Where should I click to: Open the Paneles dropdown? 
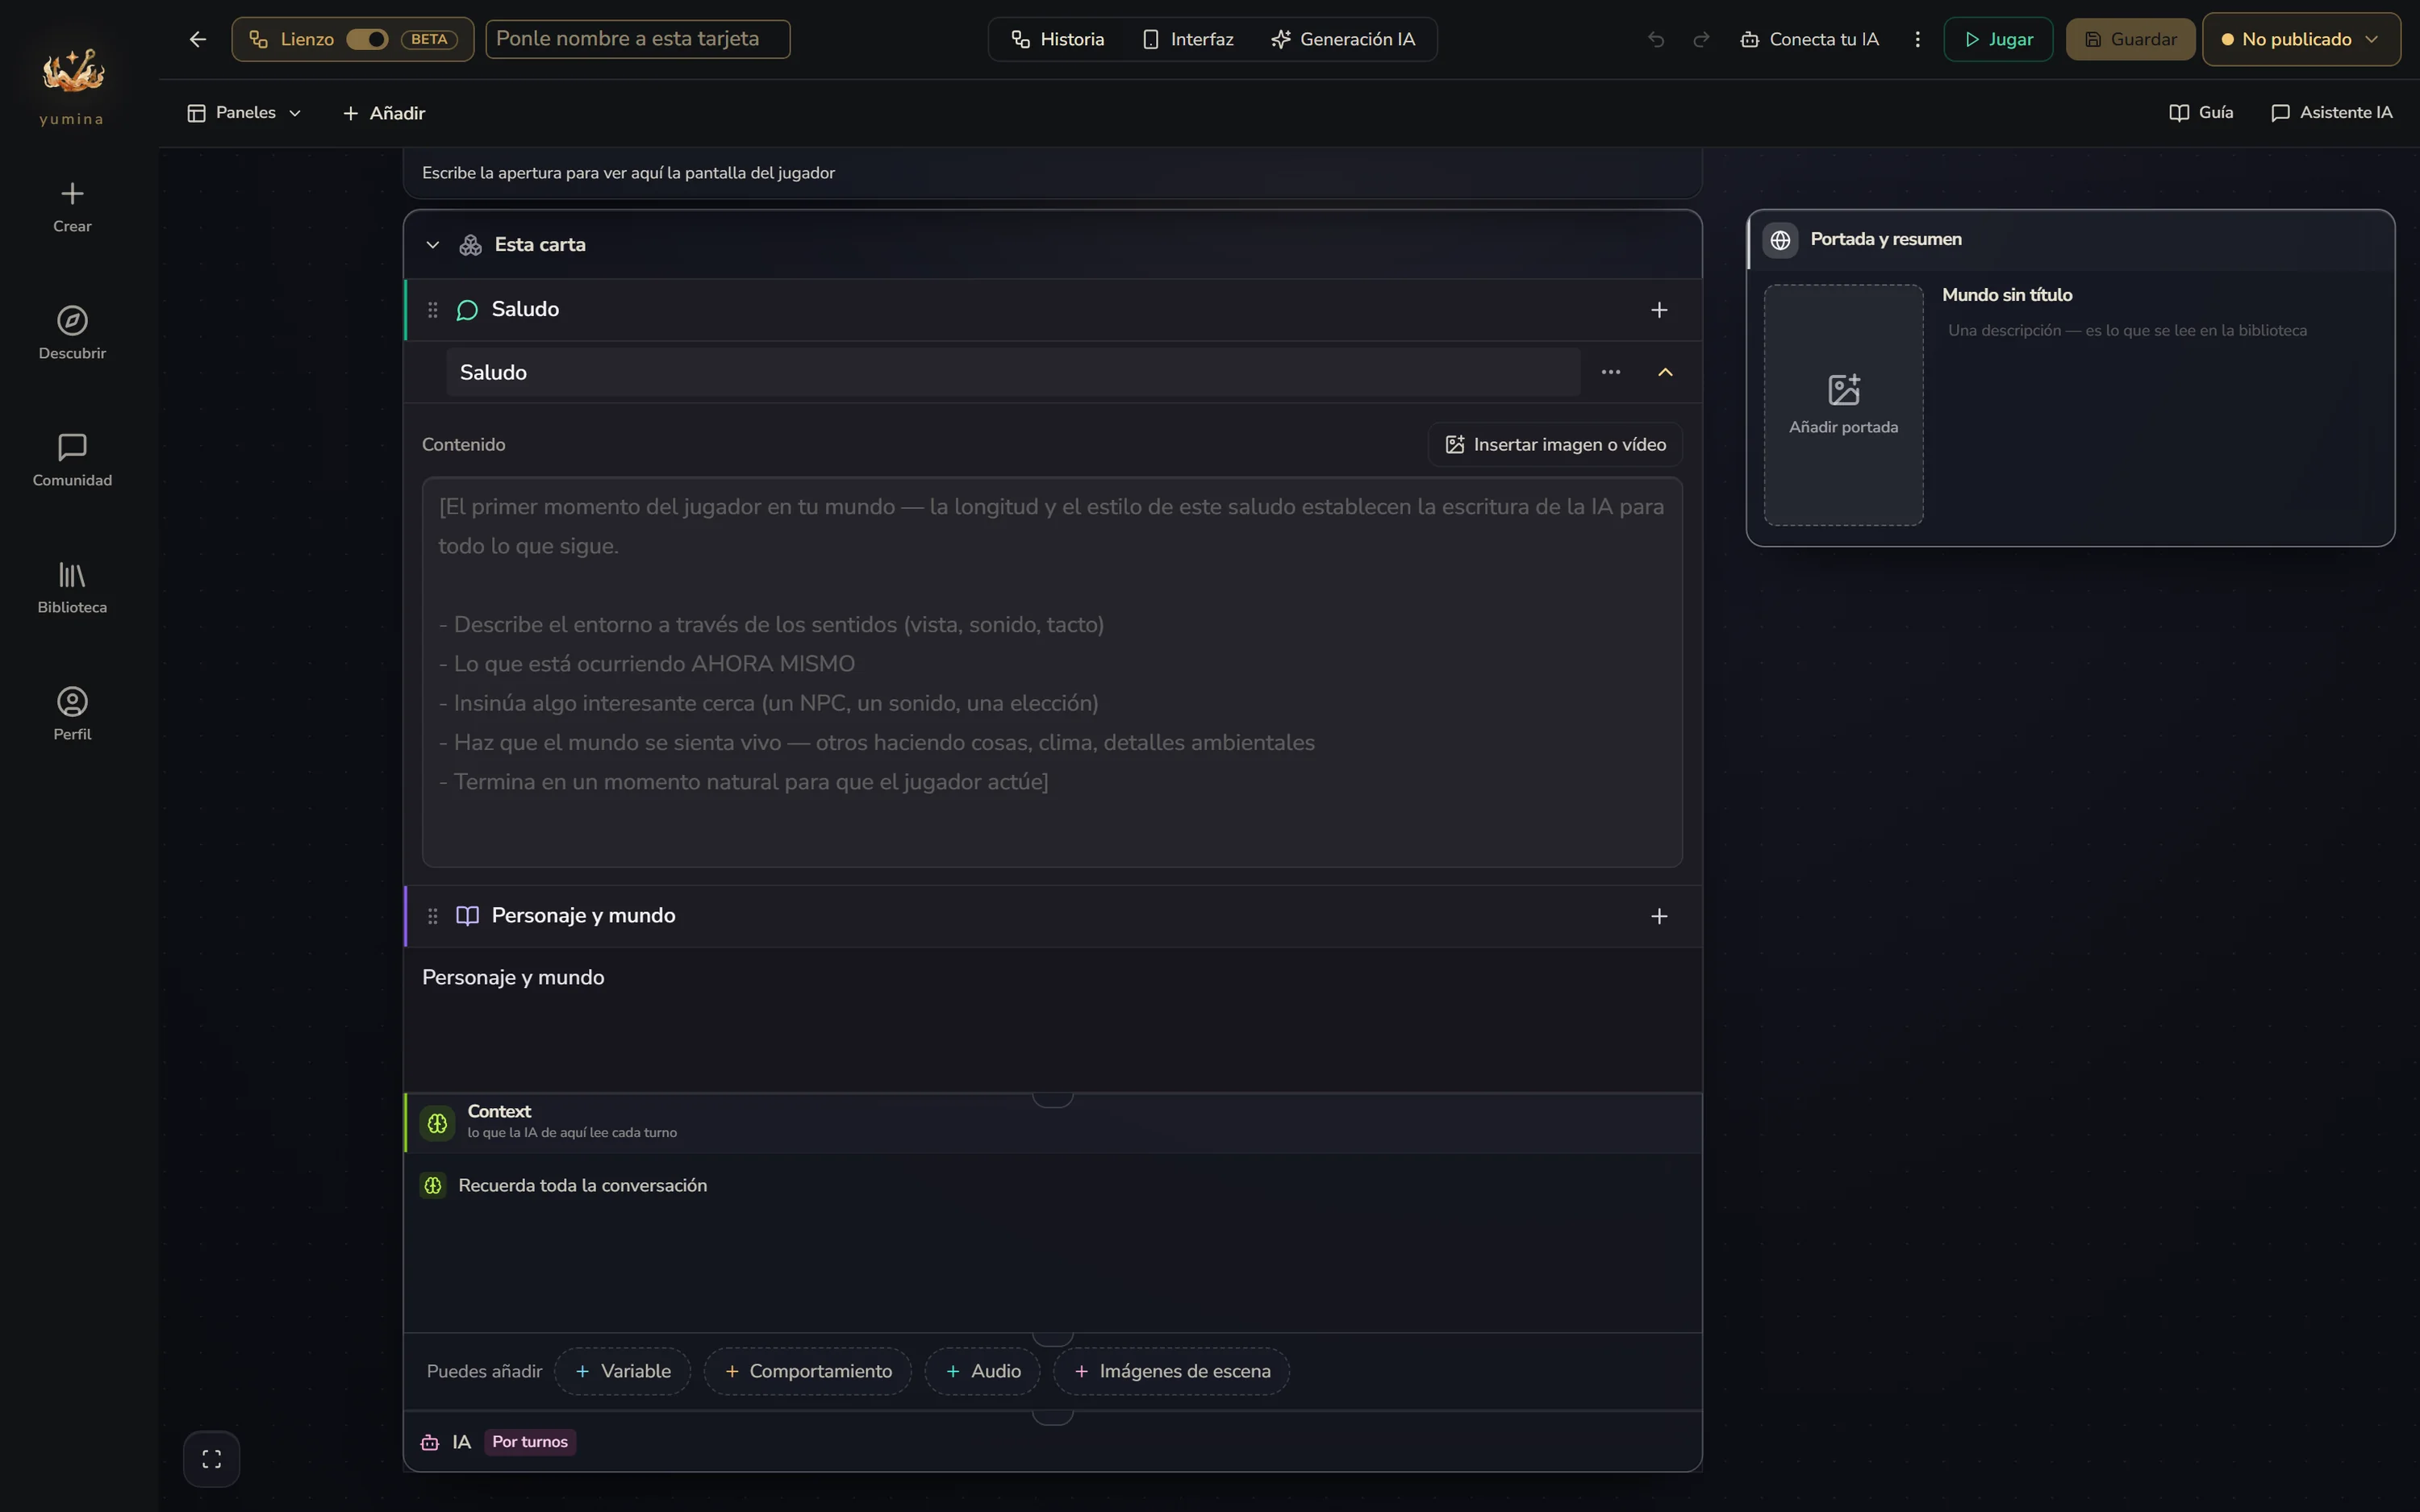pos(244,112)
